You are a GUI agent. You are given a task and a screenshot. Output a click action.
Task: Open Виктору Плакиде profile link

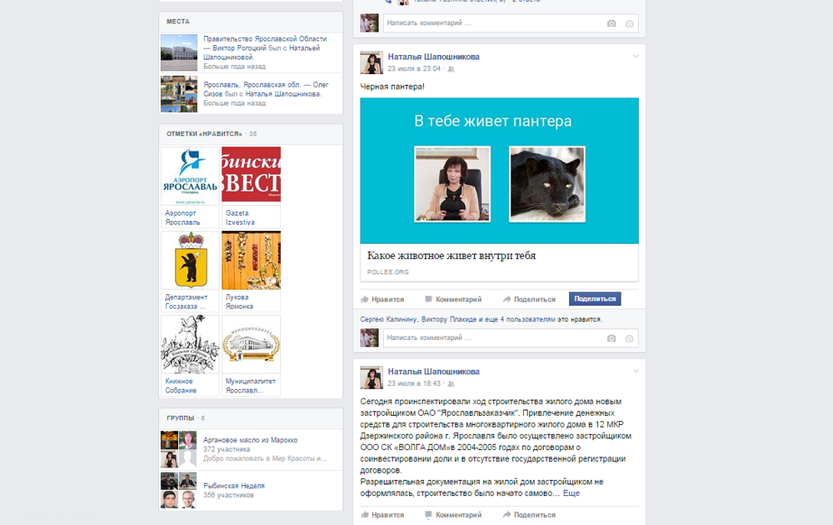tap(449, 319)
